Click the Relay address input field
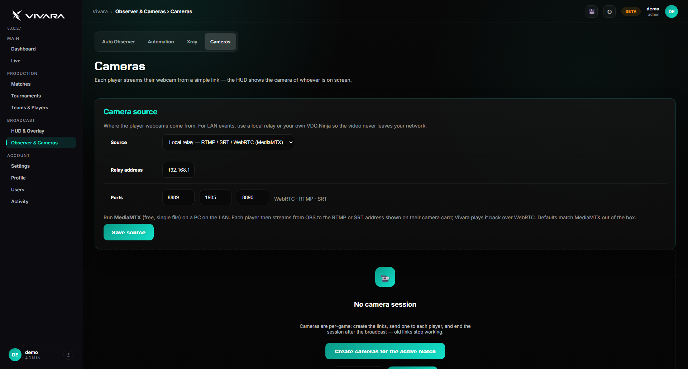This screenshot has height=369, width=688. click(178, 170)
